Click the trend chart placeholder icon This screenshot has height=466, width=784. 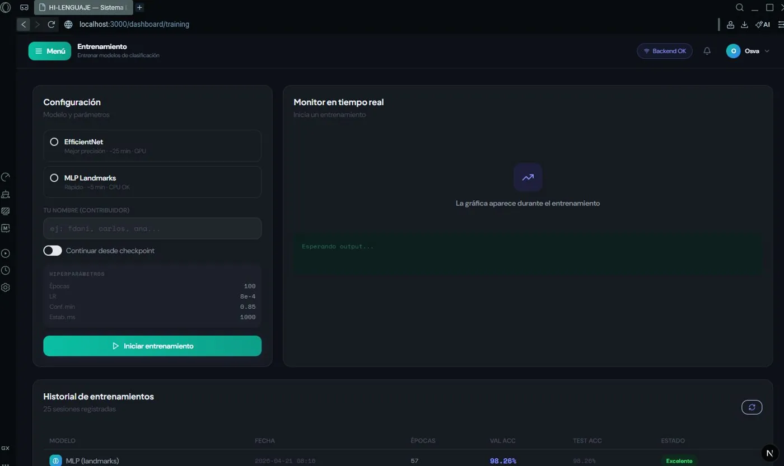point(528,177)
